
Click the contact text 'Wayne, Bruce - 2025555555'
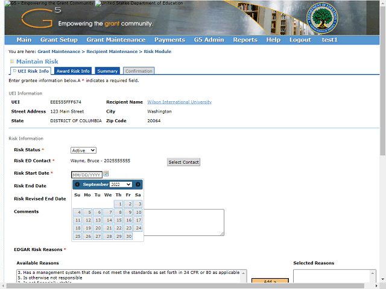tap(100, 161)
